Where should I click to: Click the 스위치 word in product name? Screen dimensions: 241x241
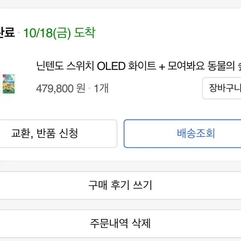80,66
